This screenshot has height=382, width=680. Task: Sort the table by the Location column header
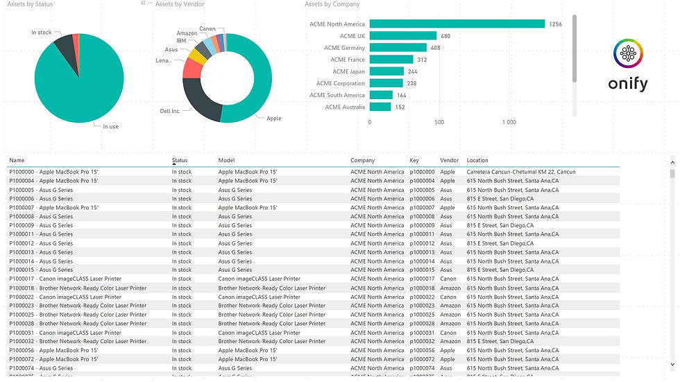click(477, 160)
